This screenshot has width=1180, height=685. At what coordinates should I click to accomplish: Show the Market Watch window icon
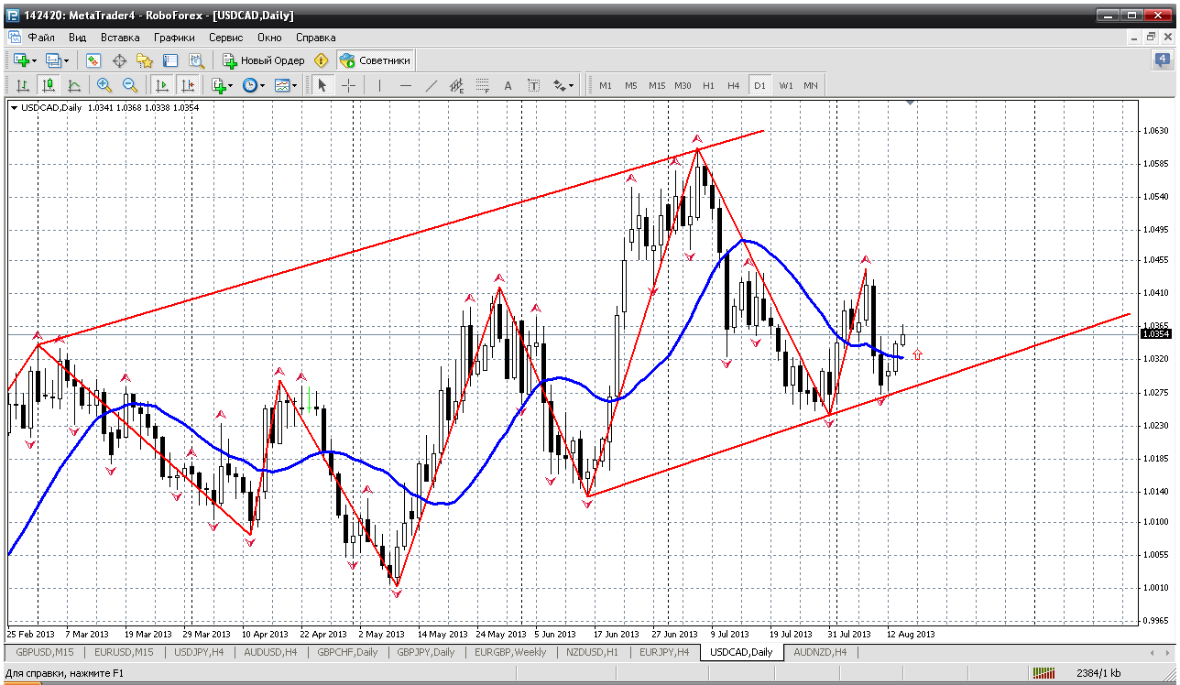click(x=93, y=60)
